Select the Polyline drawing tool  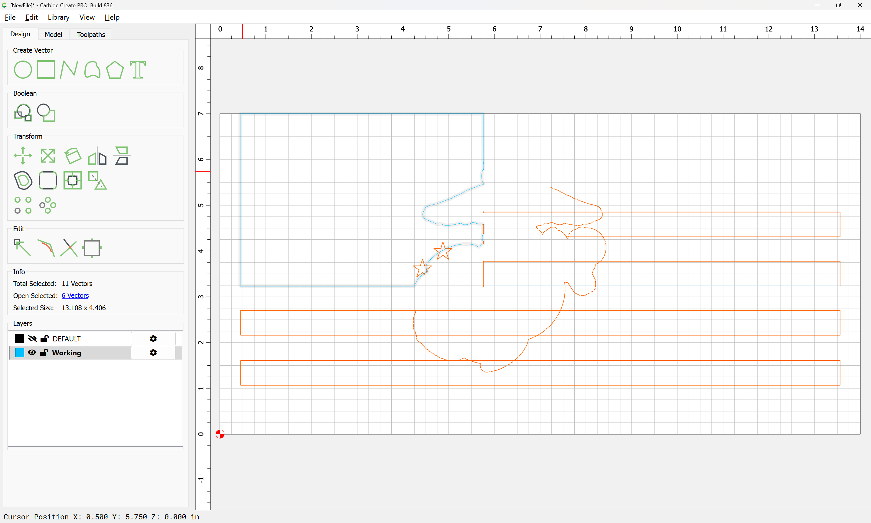[69, 69]
